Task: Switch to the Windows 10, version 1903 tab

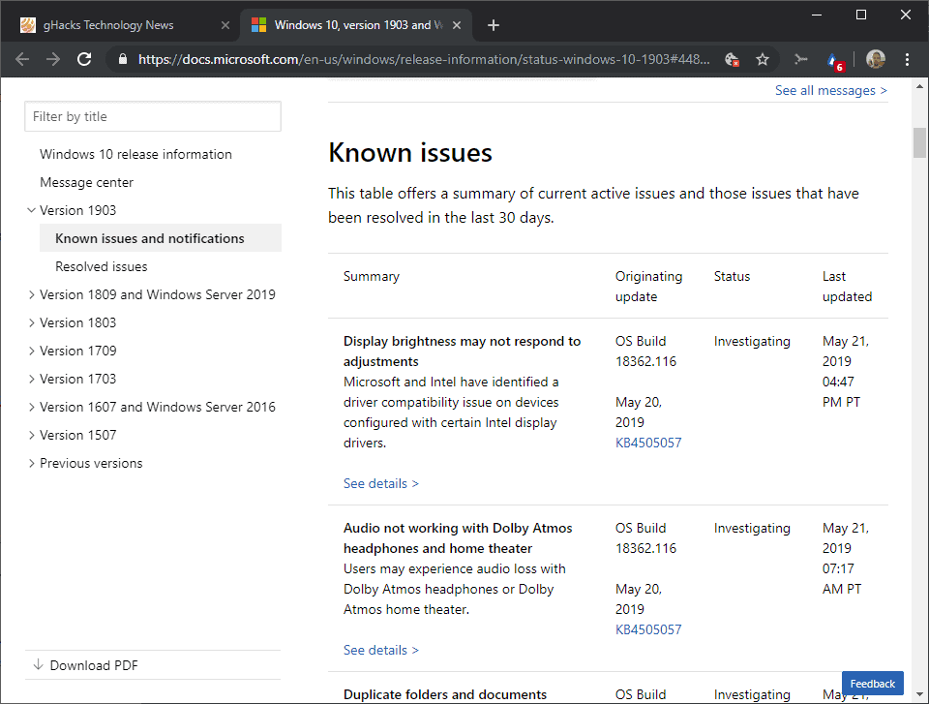Action: click(x=355, y=25)
